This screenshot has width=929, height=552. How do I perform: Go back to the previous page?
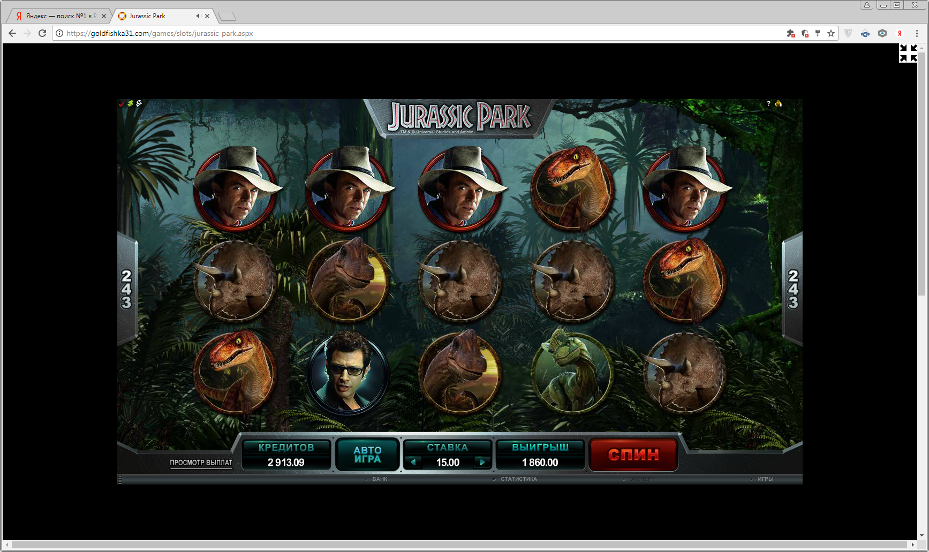(x=12, y=33)
